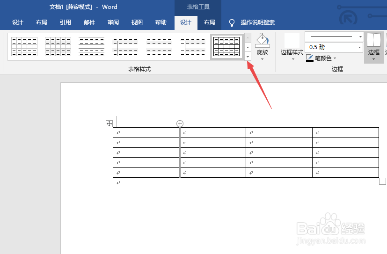Screen dimensions: 387x254
Task: Open the document 设计 tab
Action: click(17, 22)
